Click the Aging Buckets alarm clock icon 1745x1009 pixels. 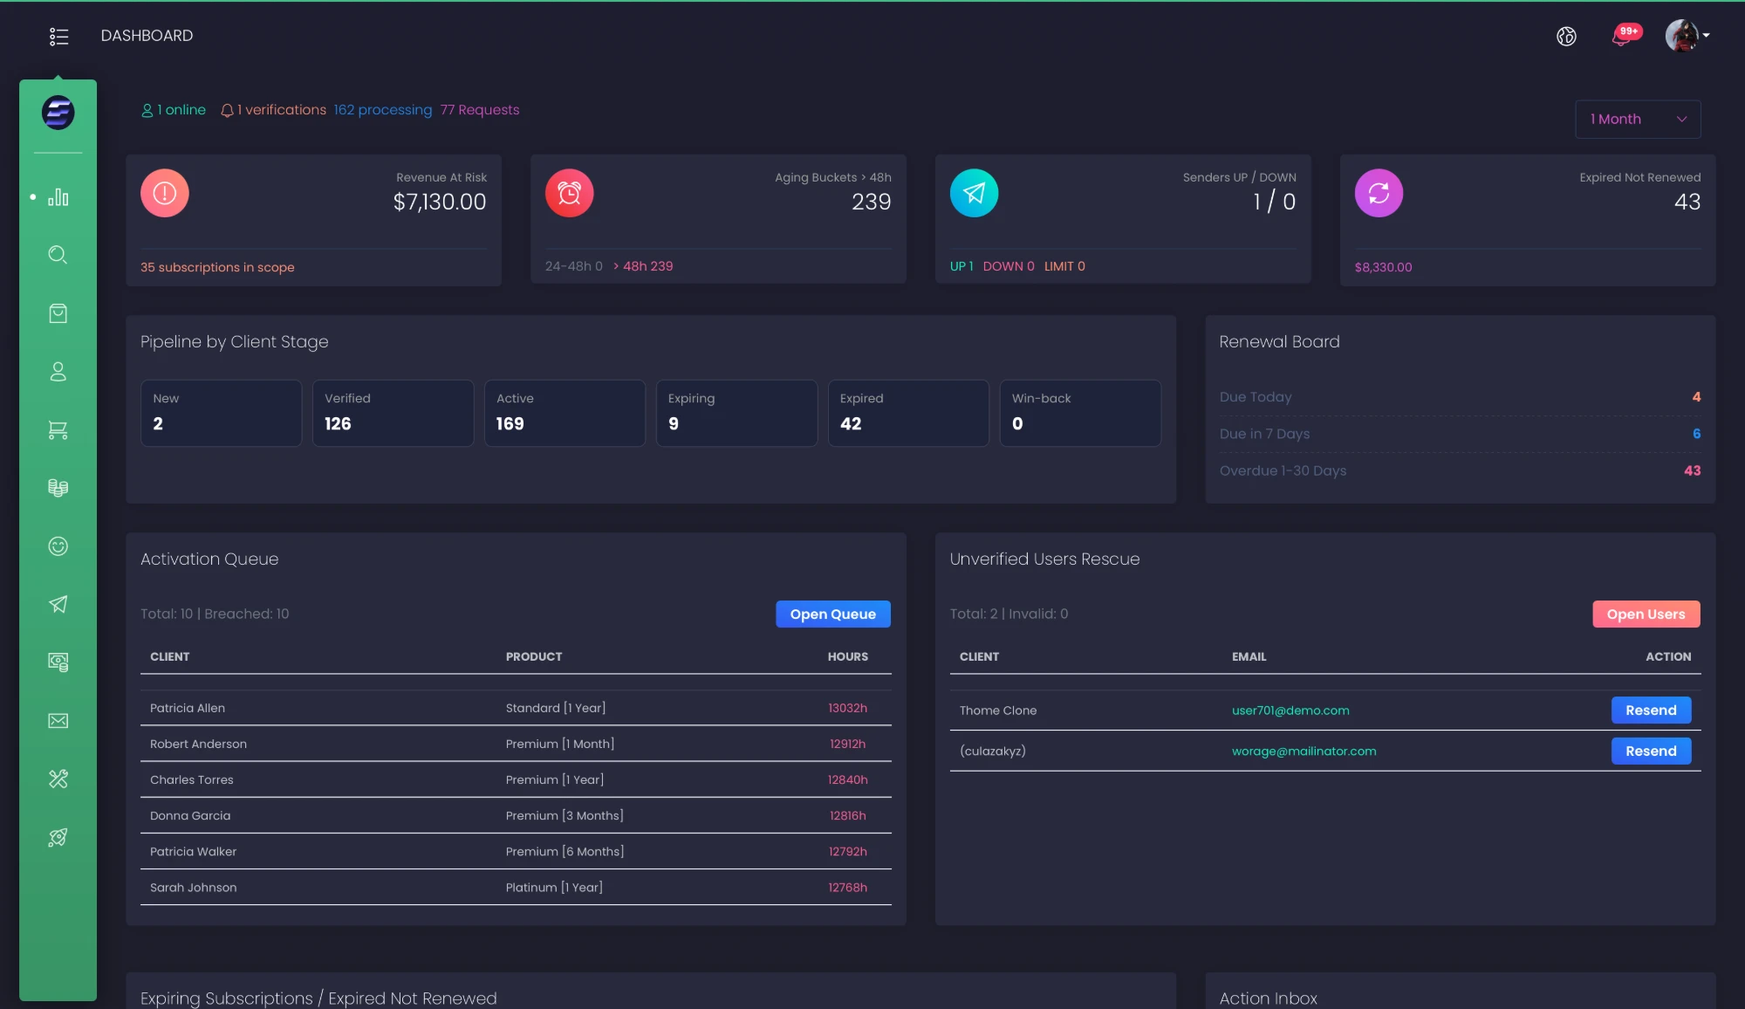(570, 193)
